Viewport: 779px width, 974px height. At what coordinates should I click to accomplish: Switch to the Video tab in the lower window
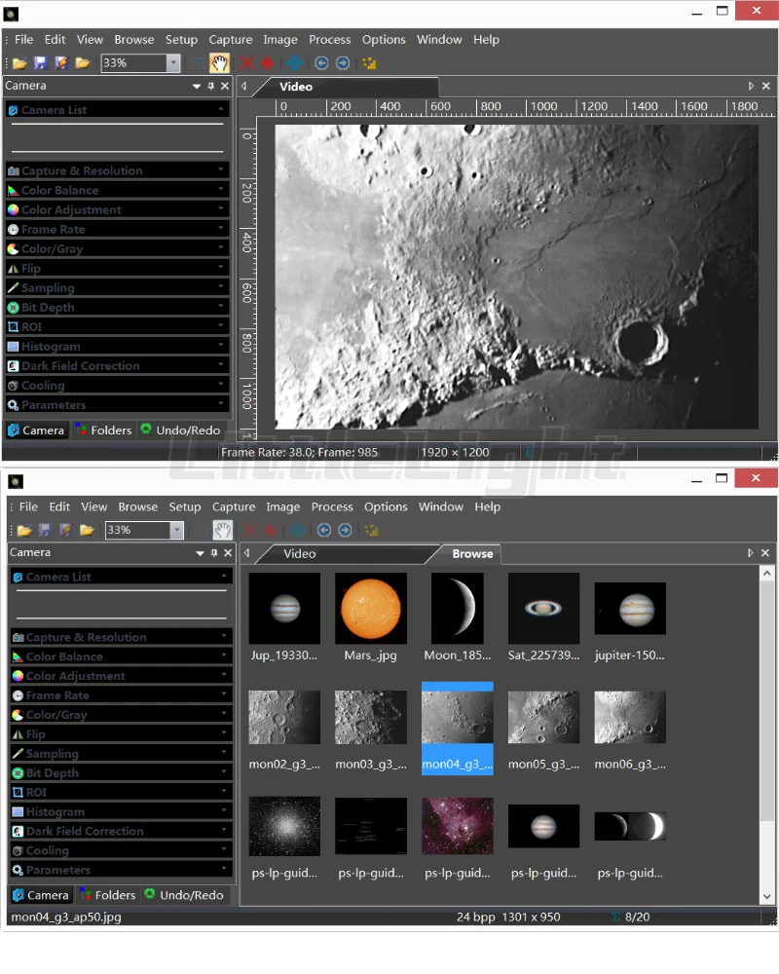click(299, 553)
